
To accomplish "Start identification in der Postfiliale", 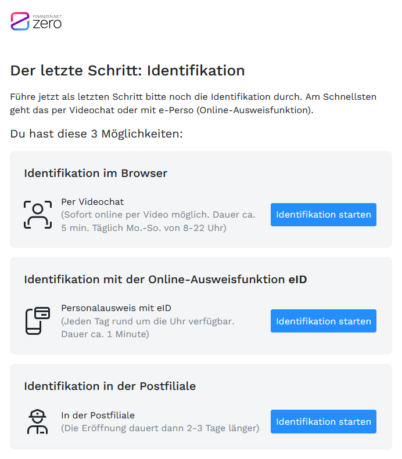I will pyautogui.click(x=323, y=422).
